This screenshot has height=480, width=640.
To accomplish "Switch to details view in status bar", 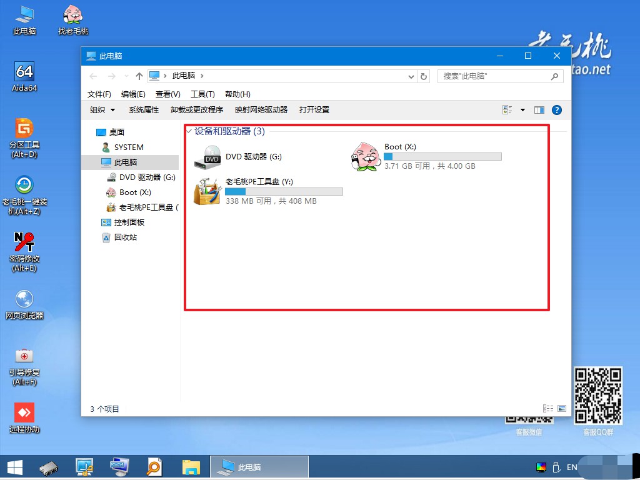I will tap(548, 409).
